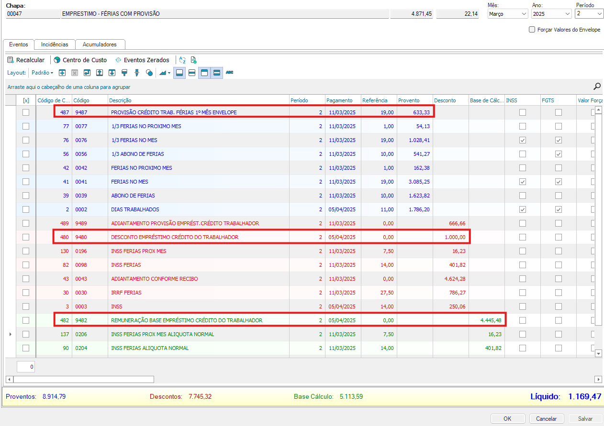The image size is (604, 426).
Task: Sort by the Pagamento column header
Action: [x=343, y=100]
